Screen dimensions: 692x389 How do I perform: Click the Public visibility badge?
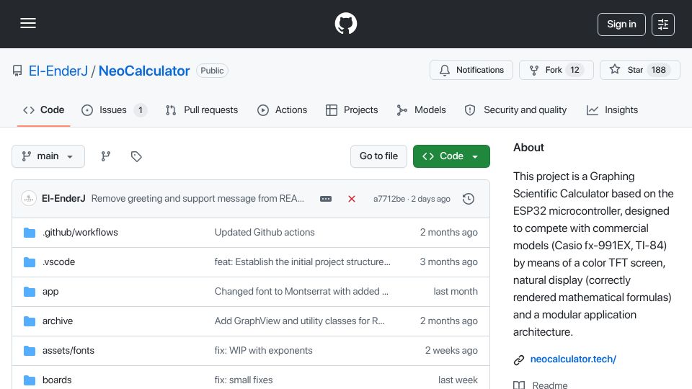(212, 71)
